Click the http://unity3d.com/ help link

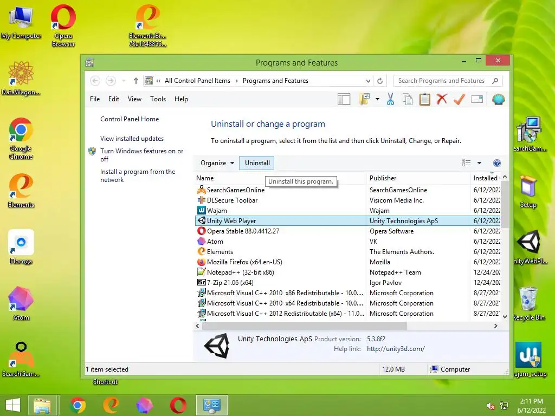click(396, 349)
